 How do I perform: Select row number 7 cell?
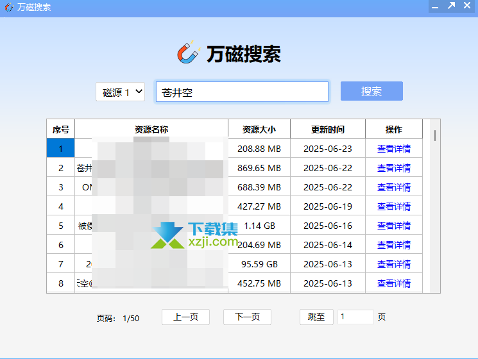click(61, 263)
